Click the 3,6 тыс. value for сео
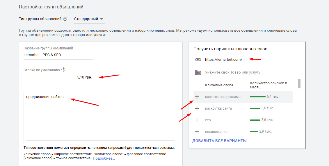Screen dimensions: 329x166 268,120
